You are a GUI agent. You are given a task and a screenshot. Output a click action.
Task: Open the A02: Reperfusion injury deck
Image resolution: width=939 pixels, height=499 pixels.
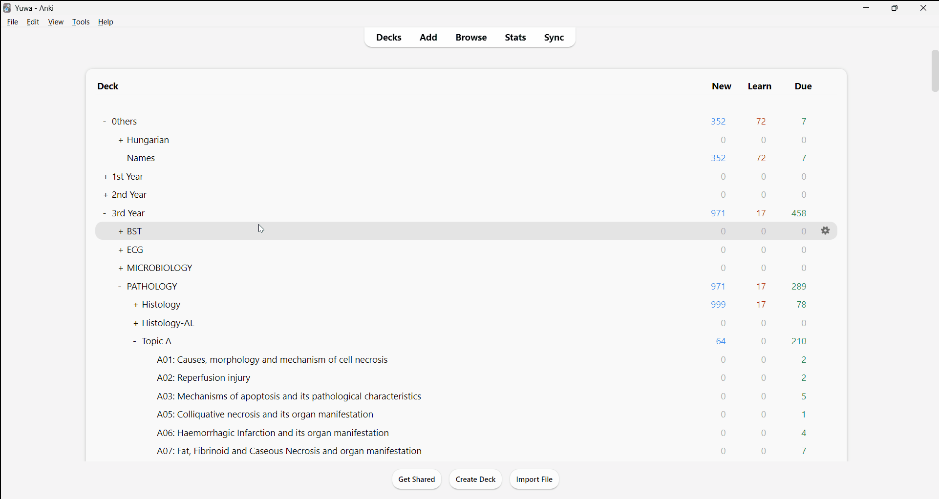[204, 378]
